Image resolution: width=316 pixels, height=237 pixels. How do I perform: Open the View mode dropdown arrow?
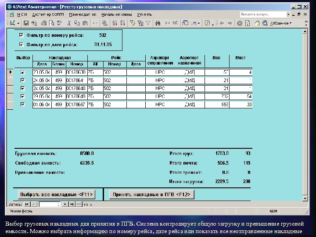coord(18,23)
